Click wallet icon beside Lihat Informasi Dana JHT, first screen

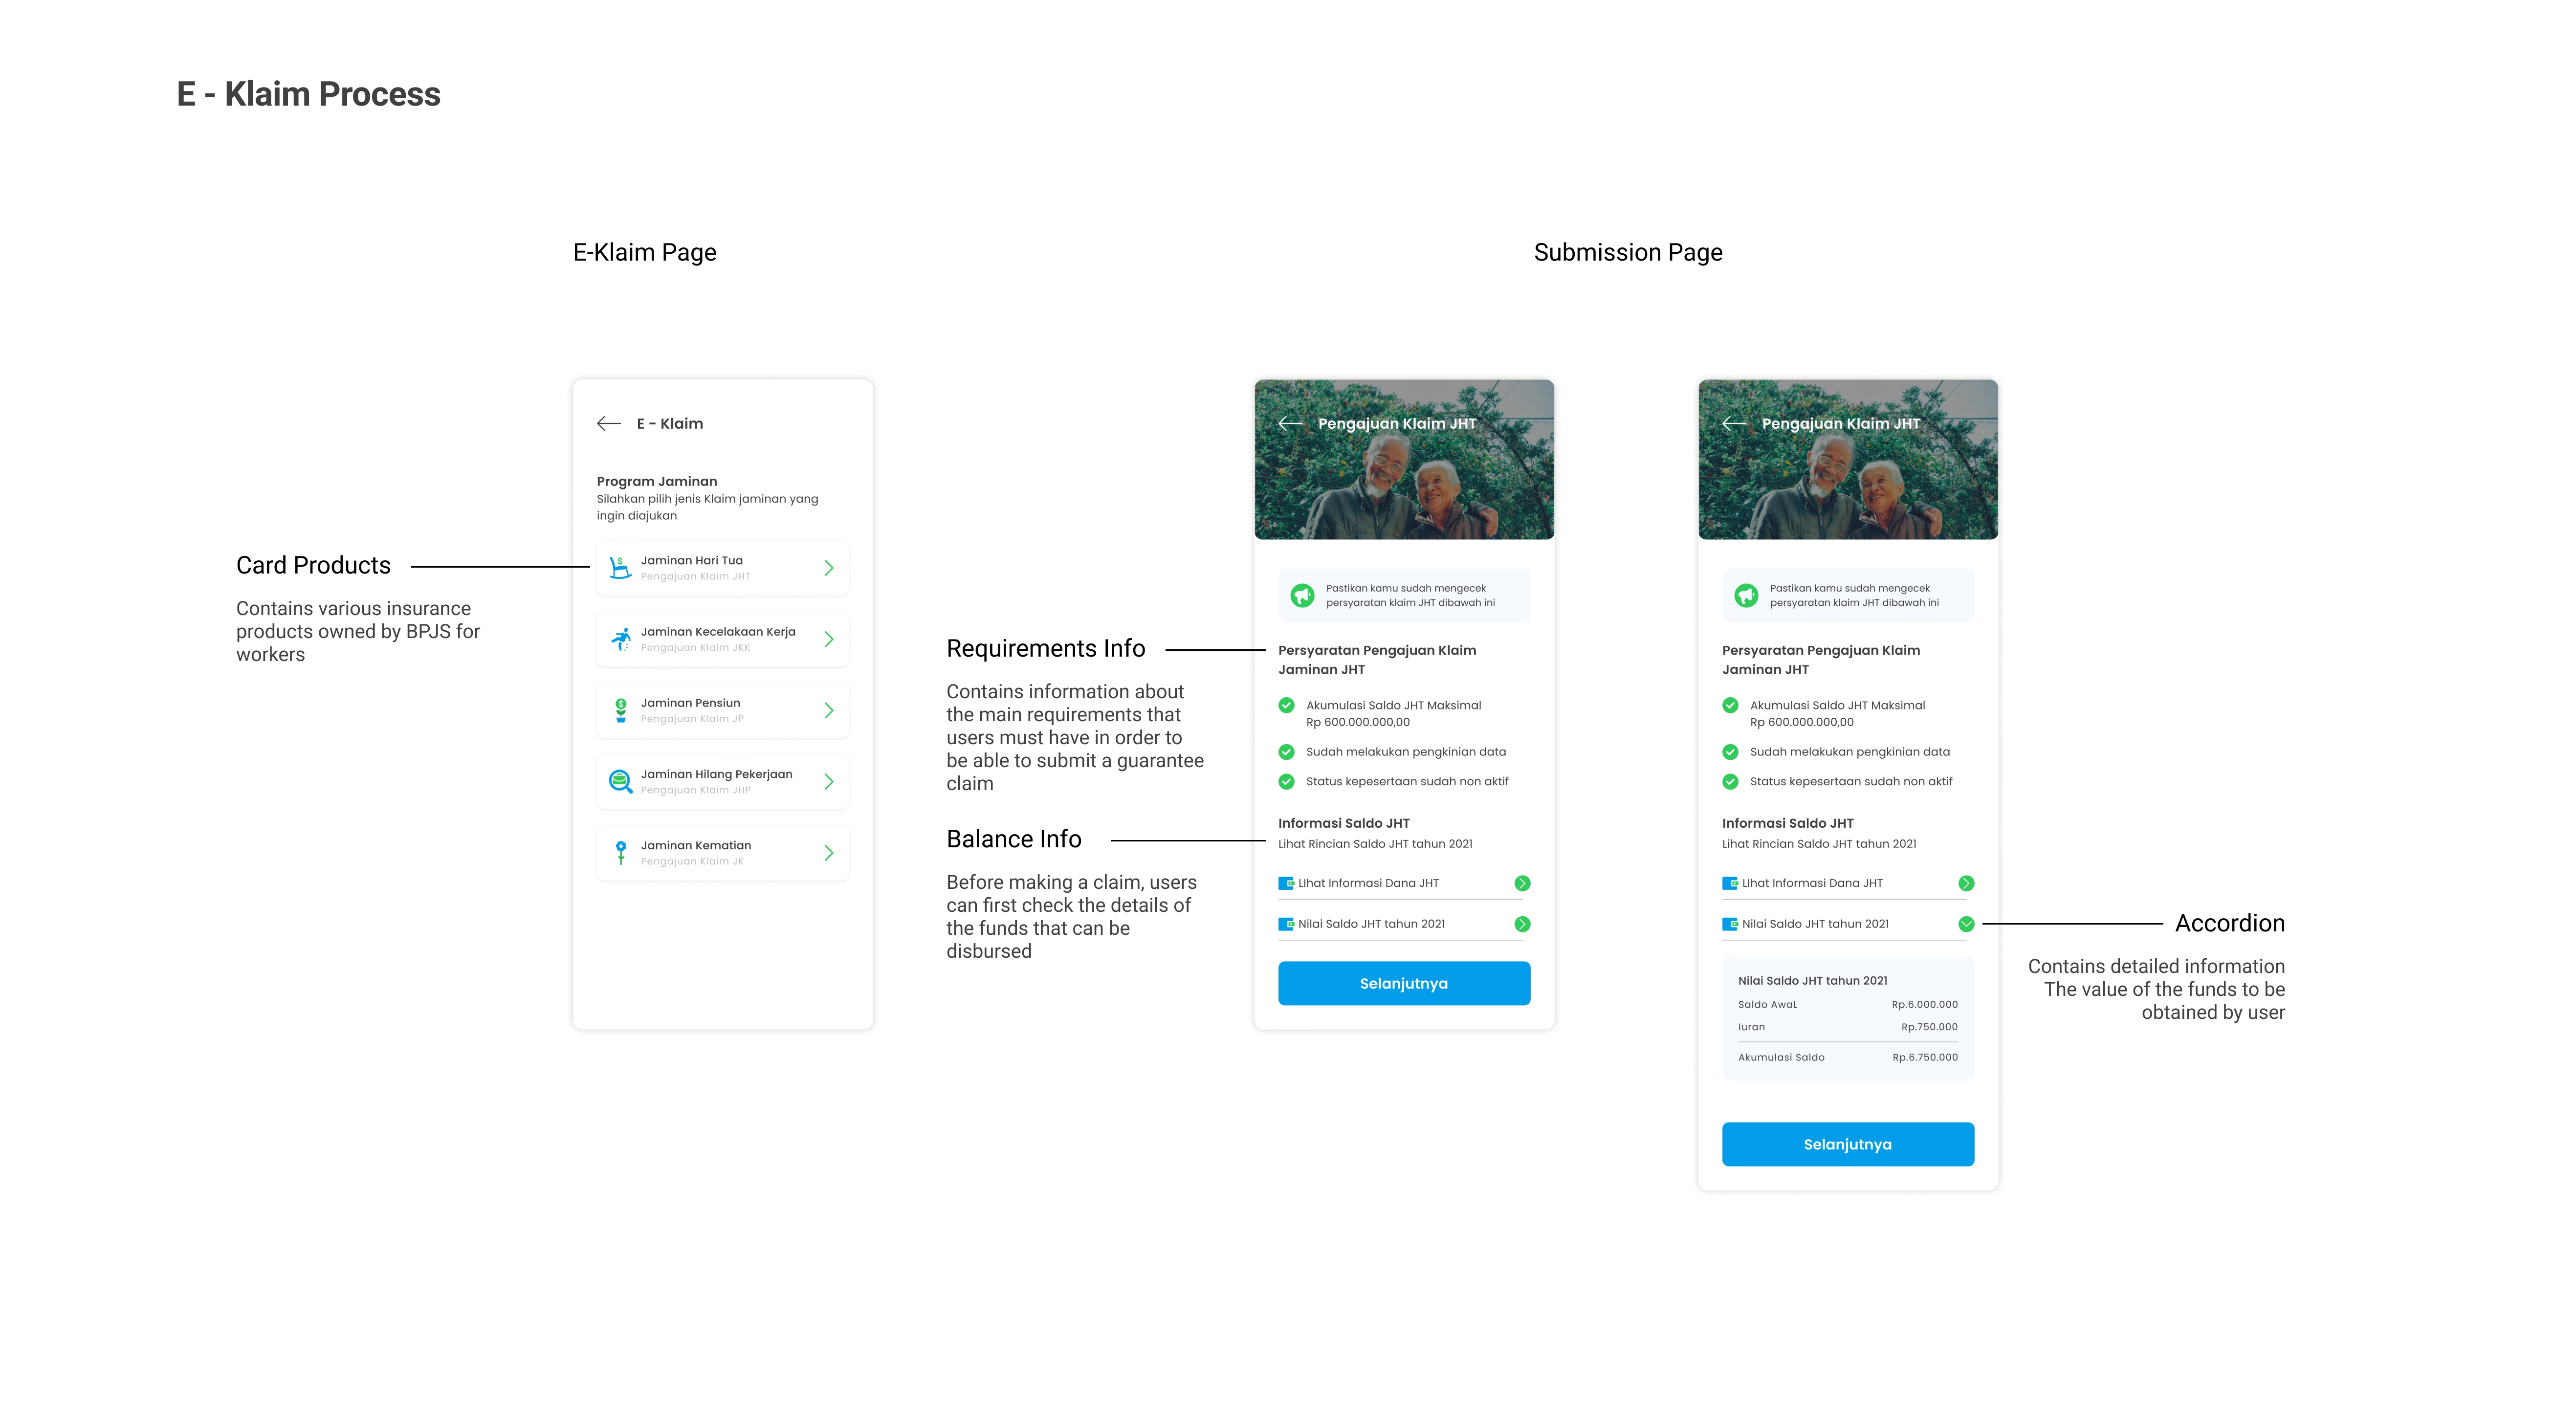pos(1286,883)
